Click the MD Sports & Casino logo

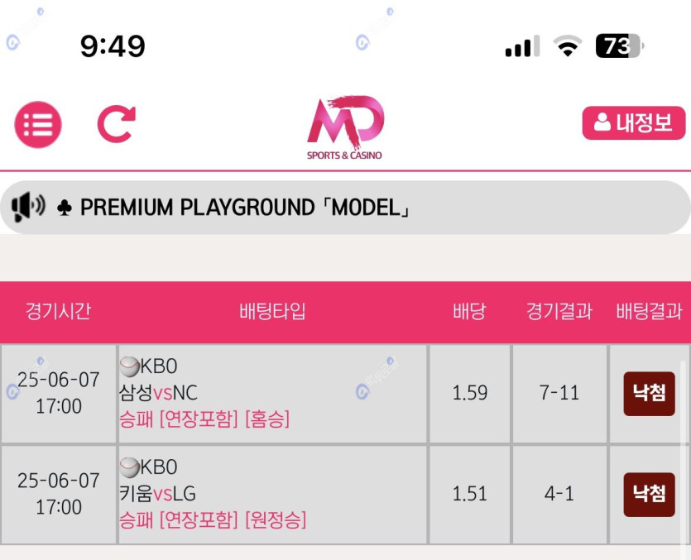click(x=345, y=127)
